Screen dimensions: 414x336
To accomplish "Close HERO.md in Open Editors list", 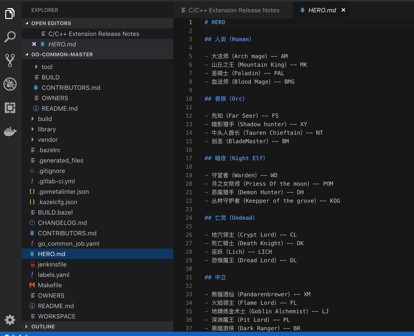I will click(x=34, y=44).
